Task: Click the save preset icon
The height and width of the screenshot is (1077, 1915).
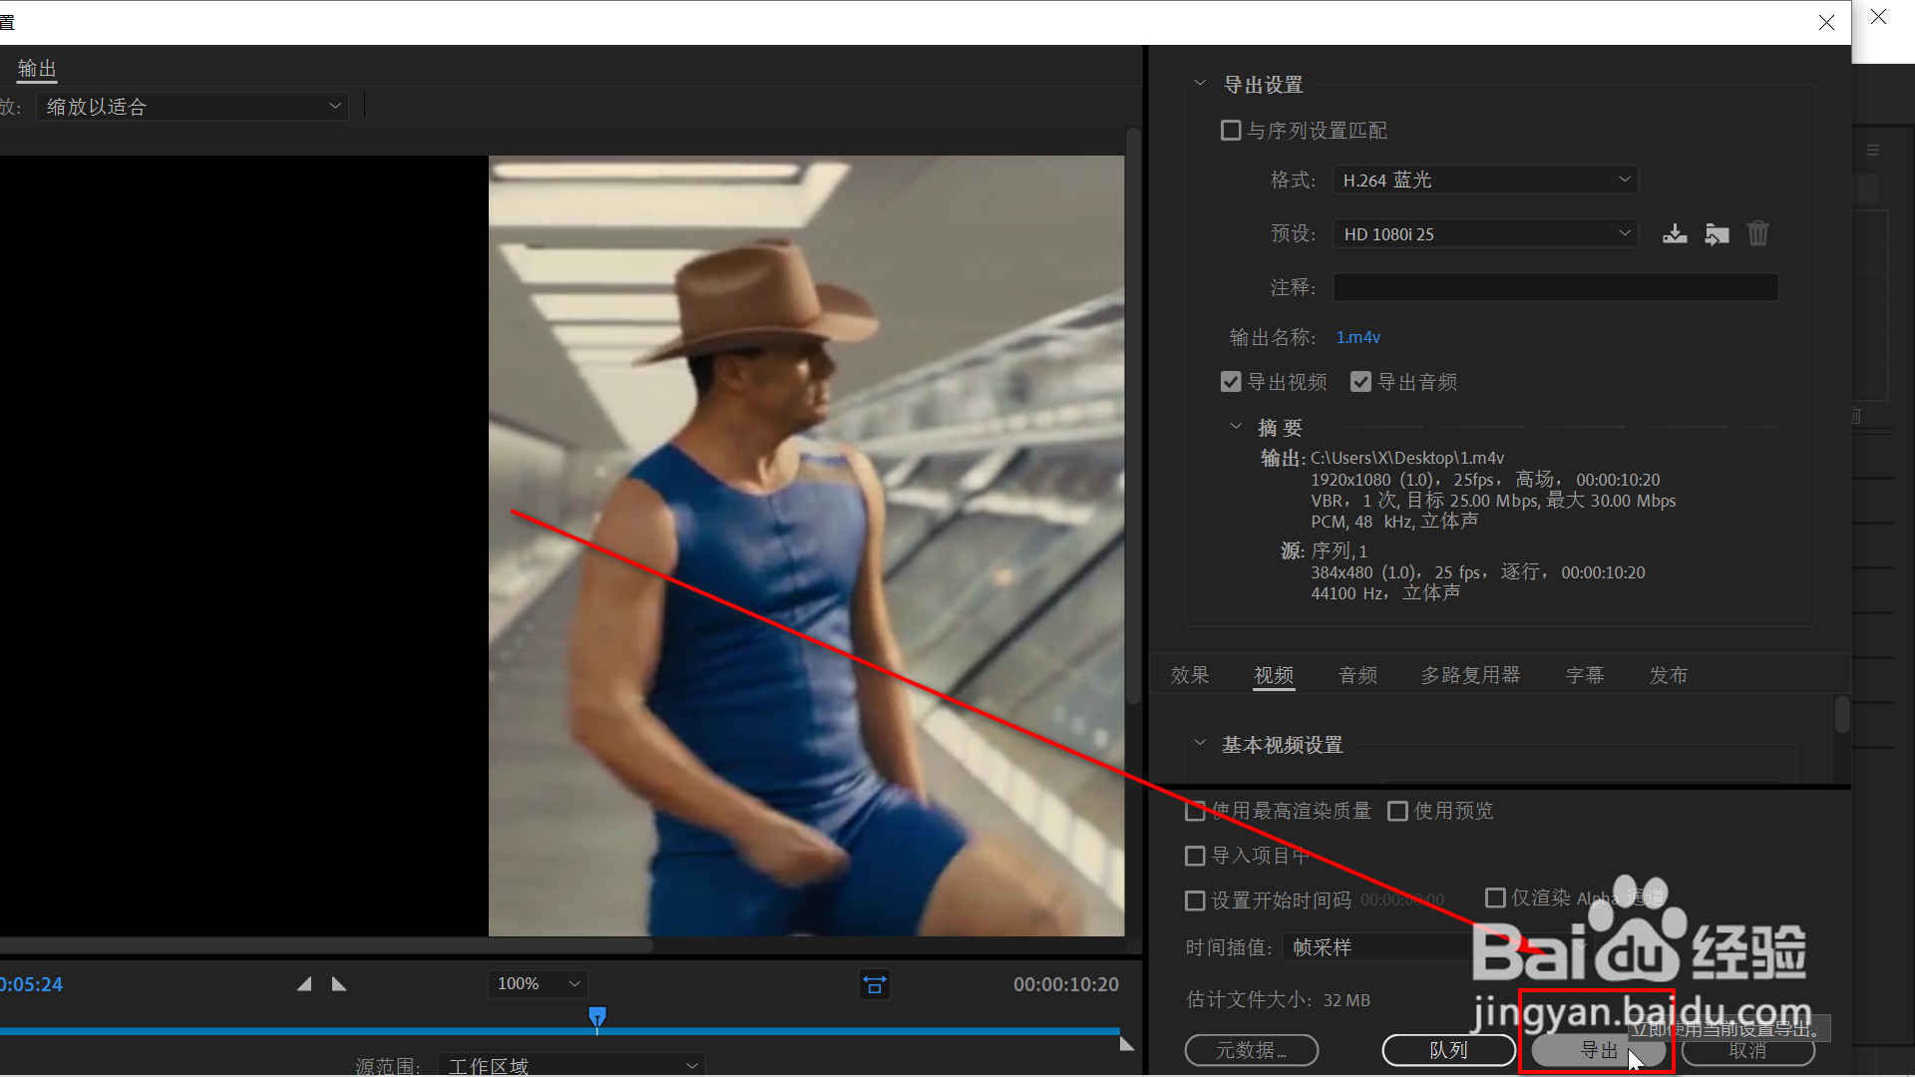Action: click(1675, 234)
